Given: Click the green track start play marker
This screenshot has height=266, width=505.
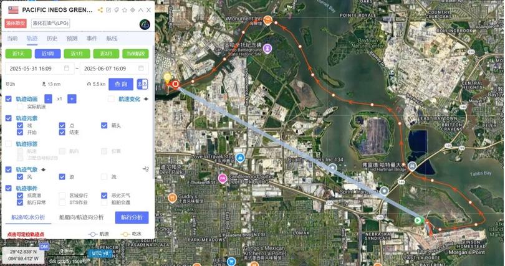Looking at the screenshot, I should click(418, 221).
